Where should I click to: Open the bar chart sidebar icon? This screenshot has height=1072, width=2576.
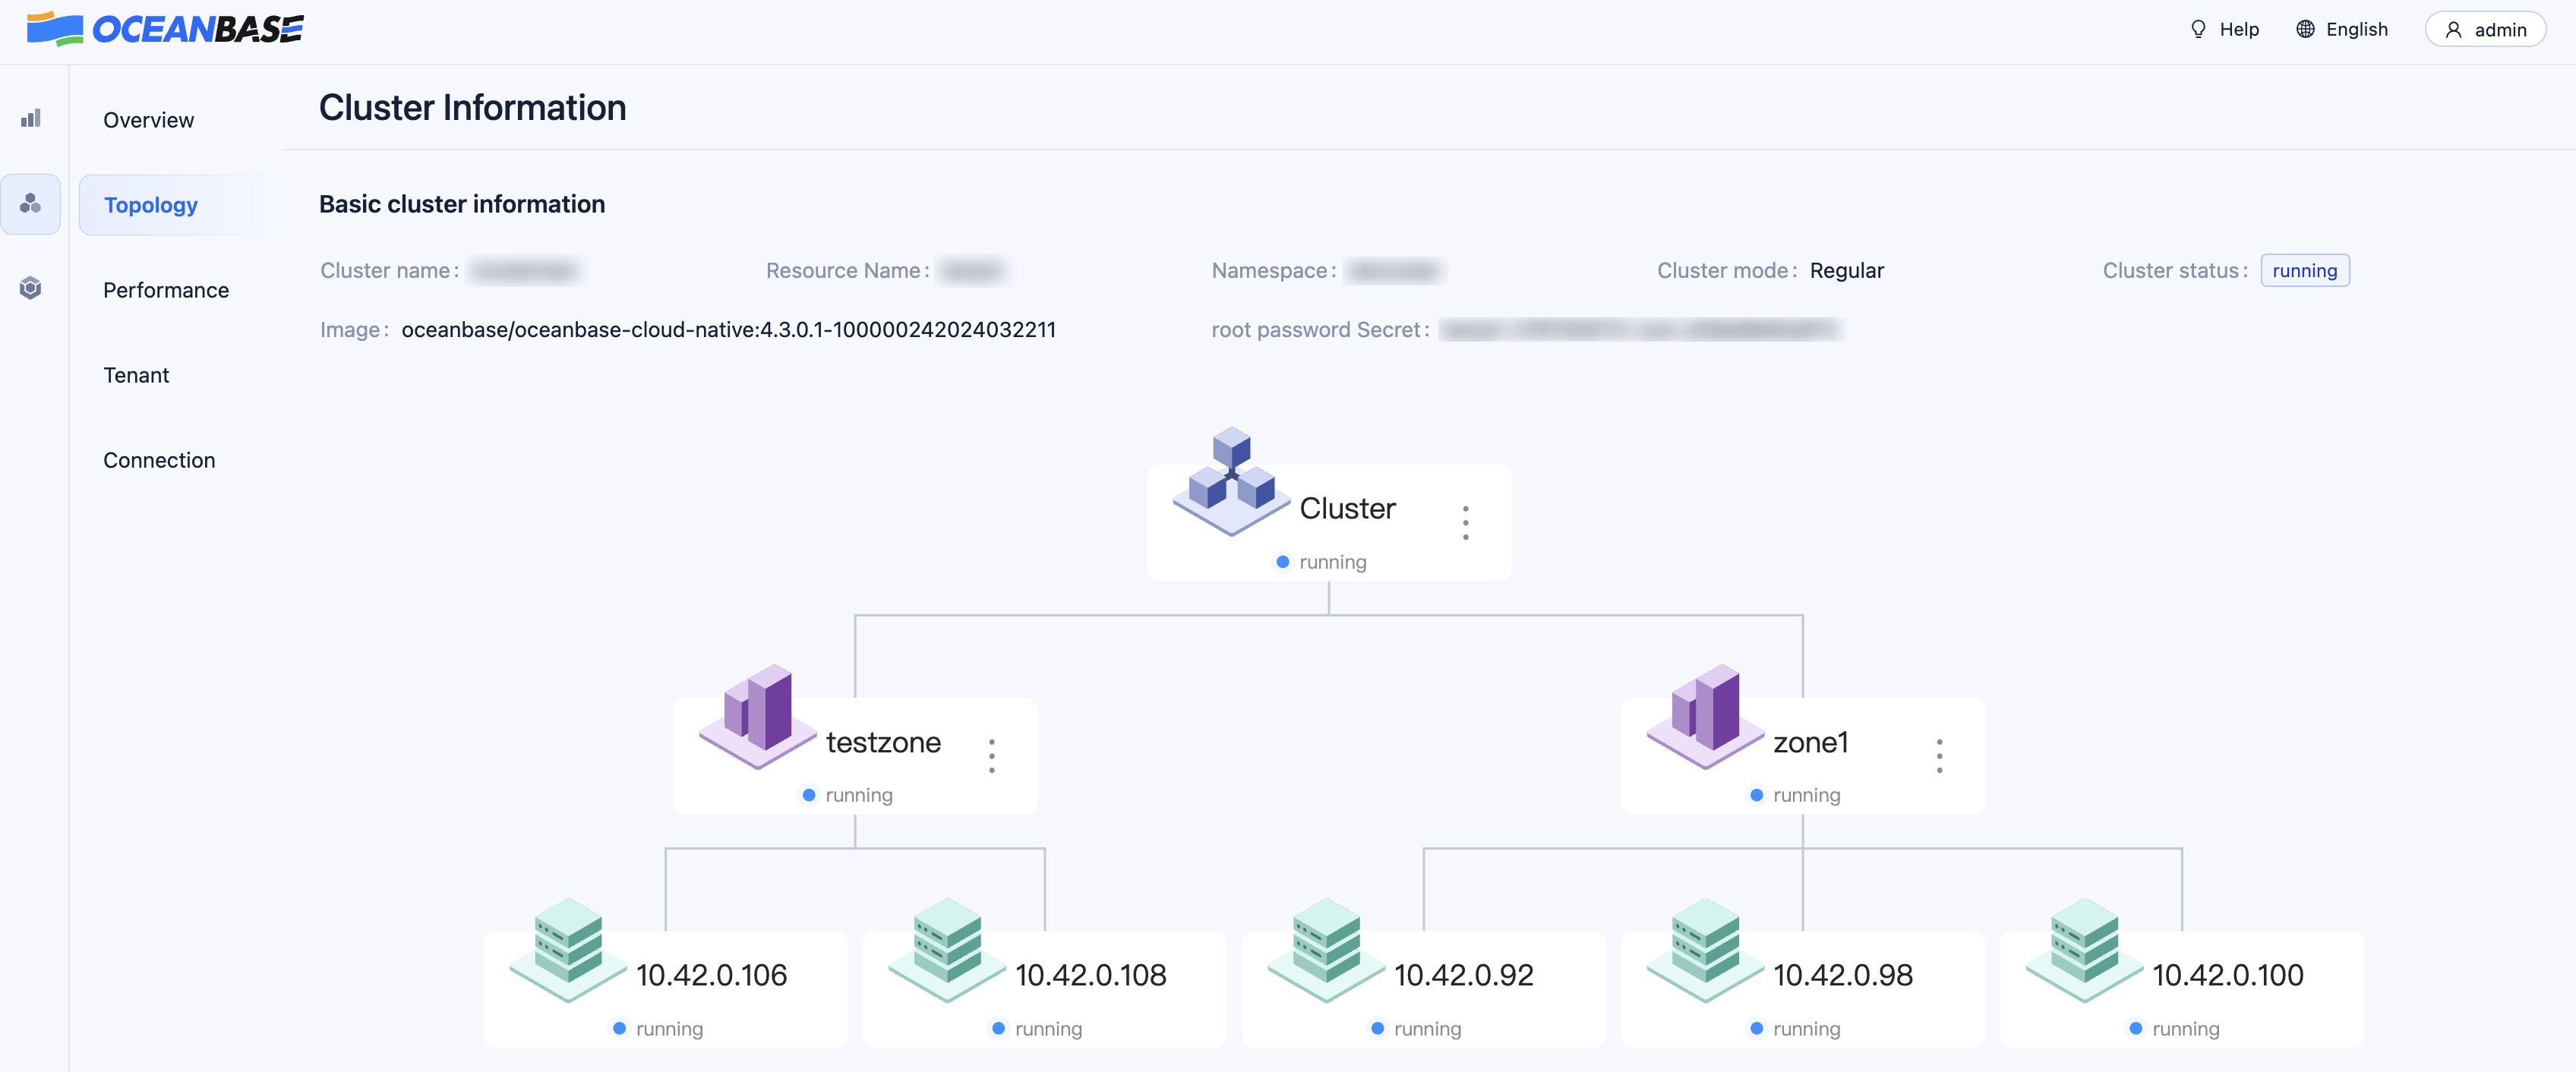coord(31,119)
